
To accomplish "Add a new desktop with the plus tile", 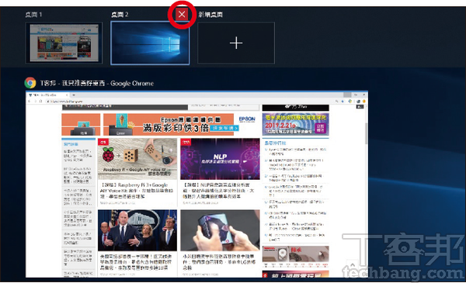I will coord(236,43).
